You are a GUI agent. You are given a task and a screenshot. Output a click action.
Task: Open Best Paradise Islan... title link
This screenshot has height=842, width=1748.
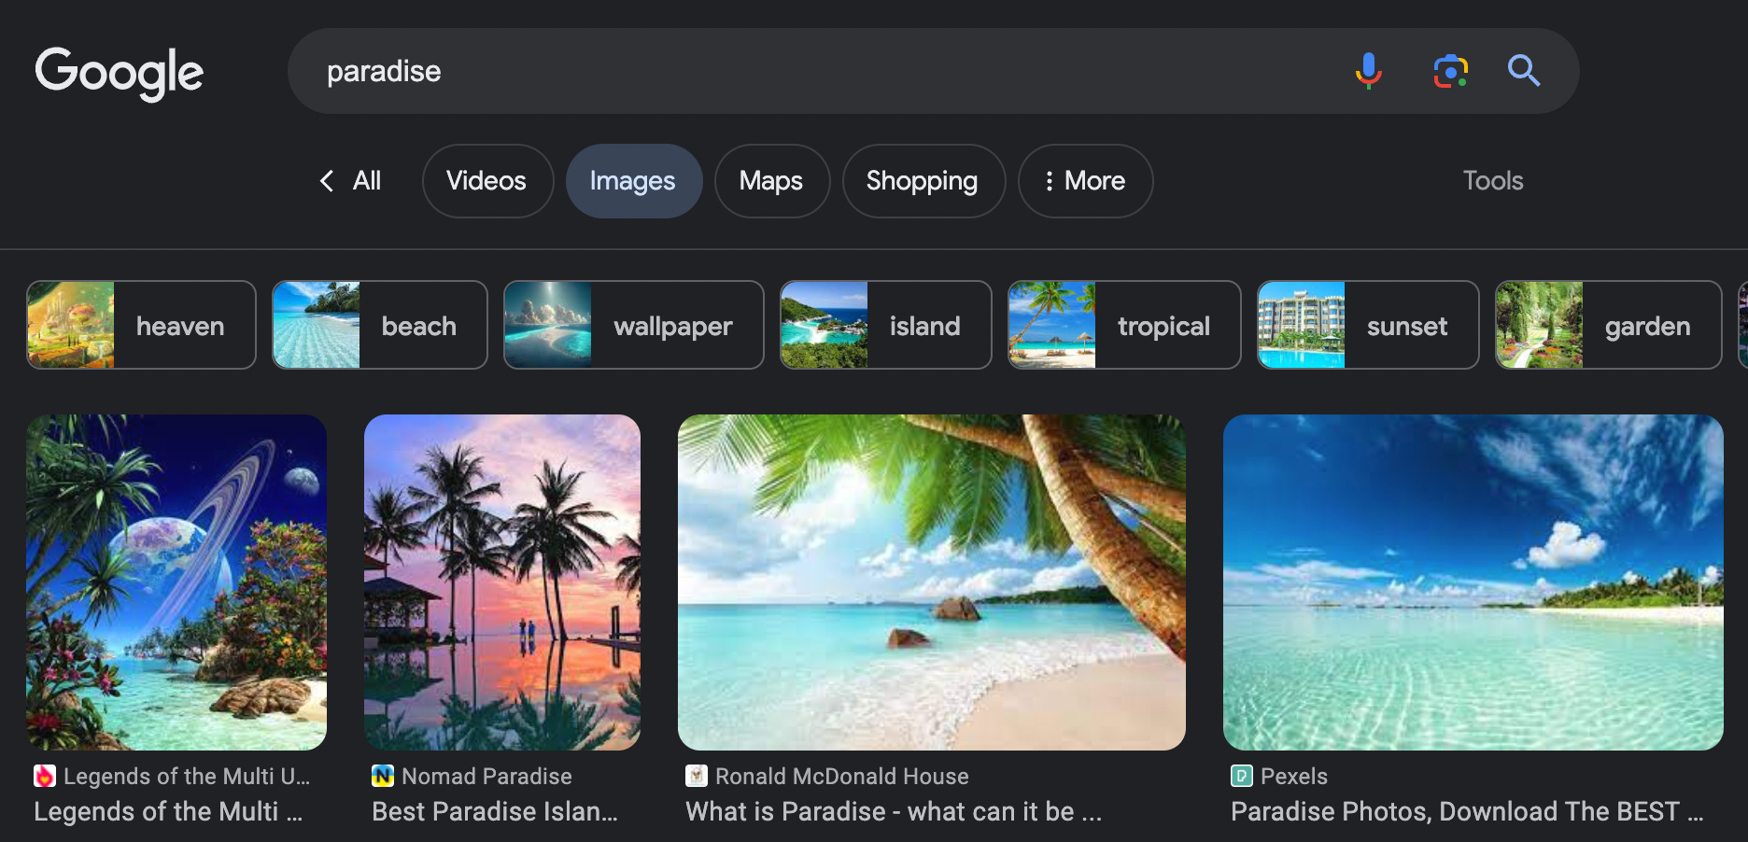pos(495,811)
